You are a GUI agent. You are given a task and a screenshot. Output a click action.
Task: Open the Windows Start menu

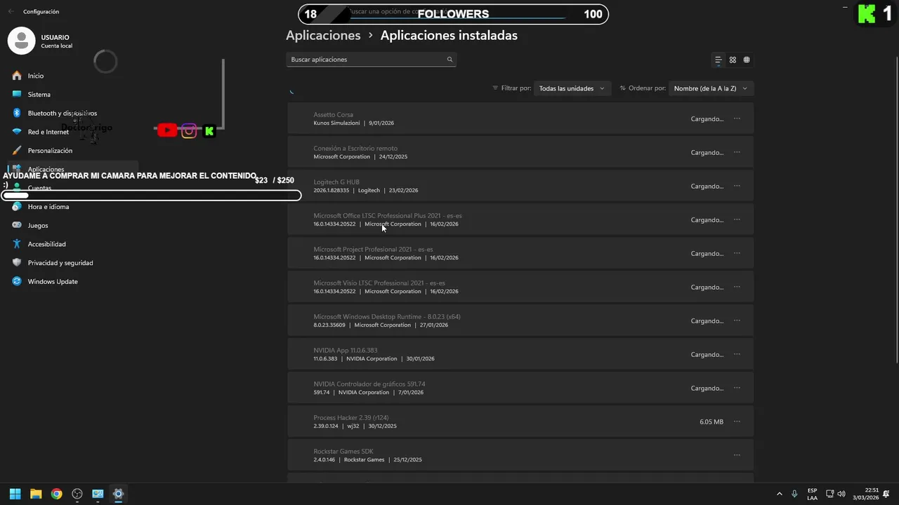pyautogui.click(x=15, y=494)
